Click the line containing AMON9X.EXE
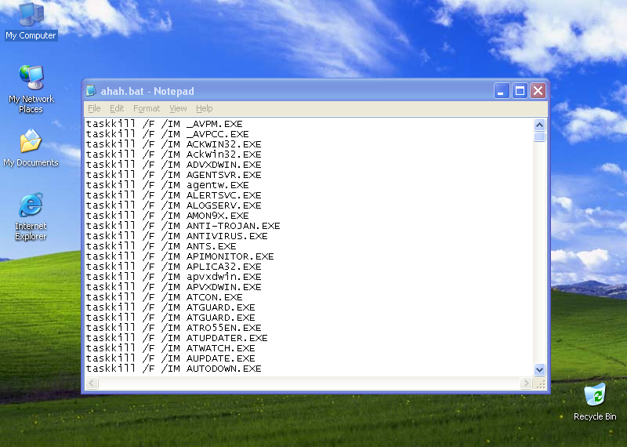The height and width of the screenshot is (447, 627). tap(167, 216)
